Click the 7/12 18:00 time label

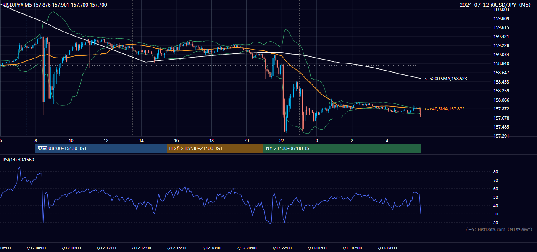click(x=211, y=248)
